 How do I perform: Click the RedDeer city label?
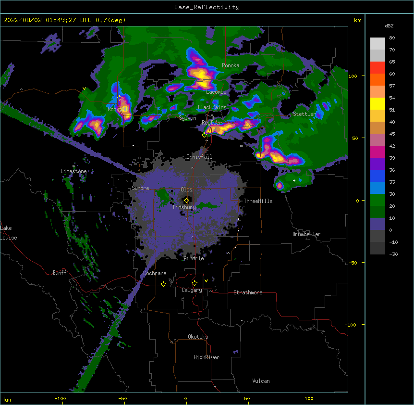coord(212,123)
